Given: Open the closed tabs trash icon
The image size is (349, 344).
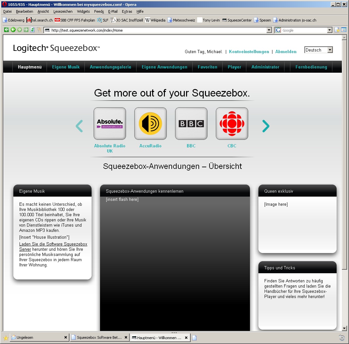Looking at the screenshot, I should coord(342,337).
